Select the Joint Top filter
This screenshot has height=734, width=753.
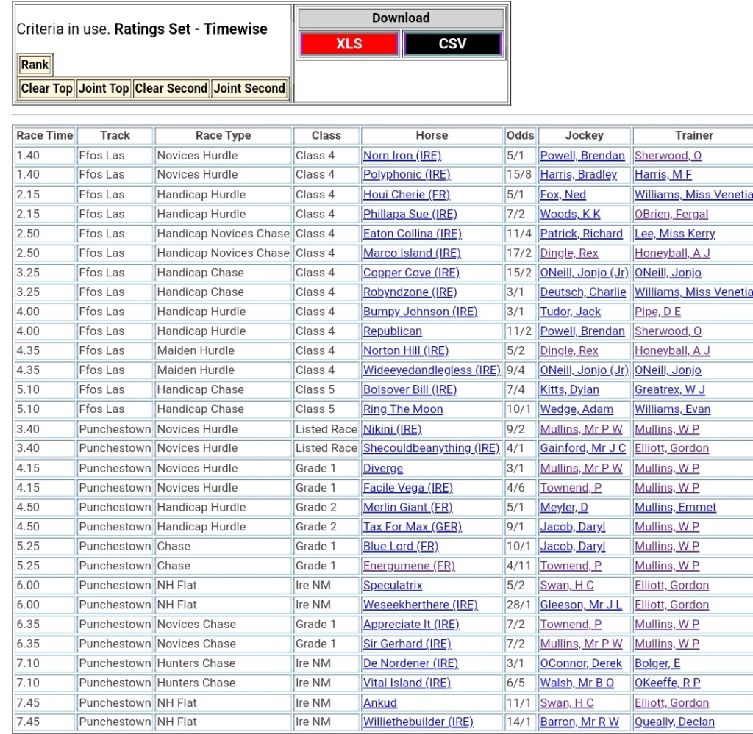[104, 88]
